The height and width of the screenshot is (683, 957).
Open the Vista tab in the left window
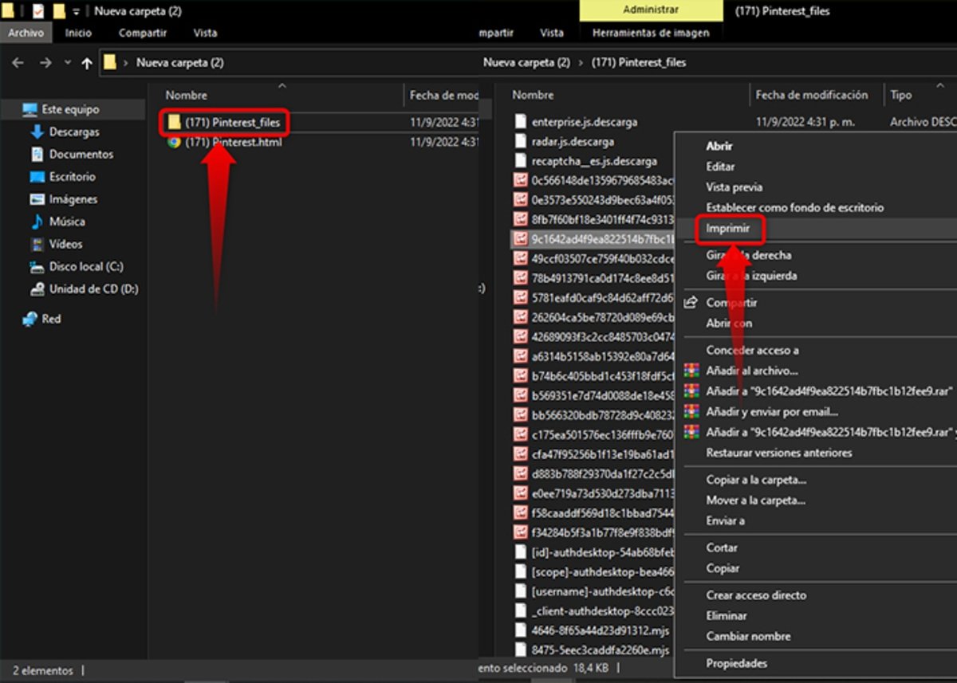[x=205, y=33]
